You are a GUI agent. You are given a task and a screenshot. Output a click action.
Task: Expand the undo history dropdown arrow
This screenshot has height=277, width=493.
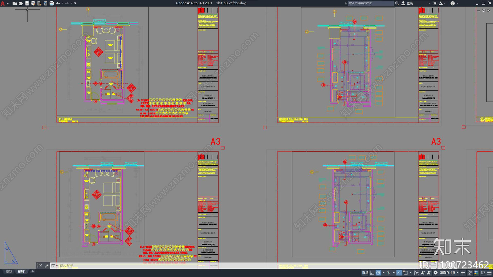pyautogui.click(x=62, y=3)
